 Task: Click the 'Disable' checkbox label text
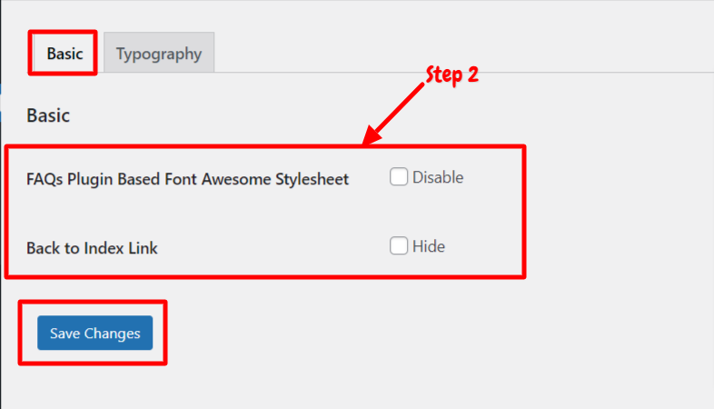coord(438,177)
